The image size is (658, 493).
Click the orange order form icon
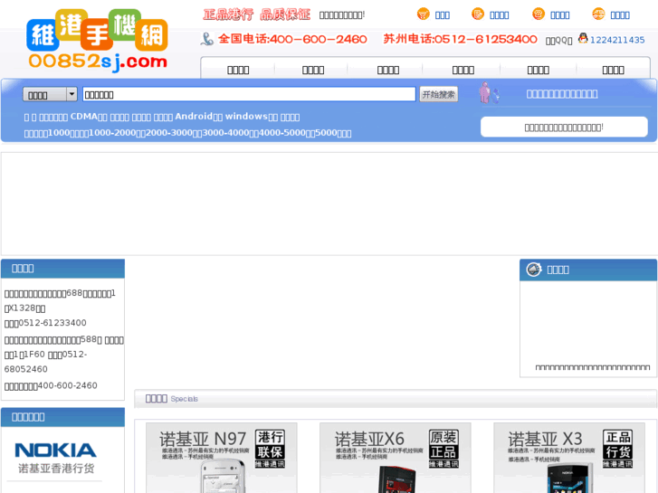pos(478,14)
